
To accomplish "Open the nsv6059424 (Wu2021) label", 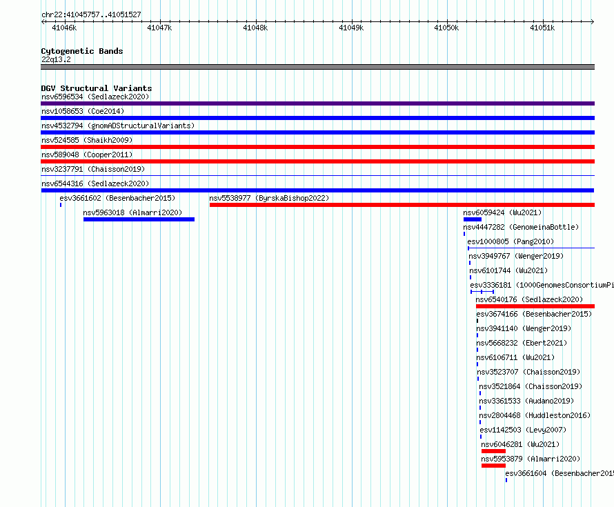I will coord(502,212).
